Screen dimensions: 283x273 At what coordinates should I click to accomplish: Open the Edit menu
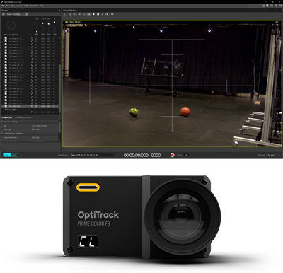coord(8,6)
